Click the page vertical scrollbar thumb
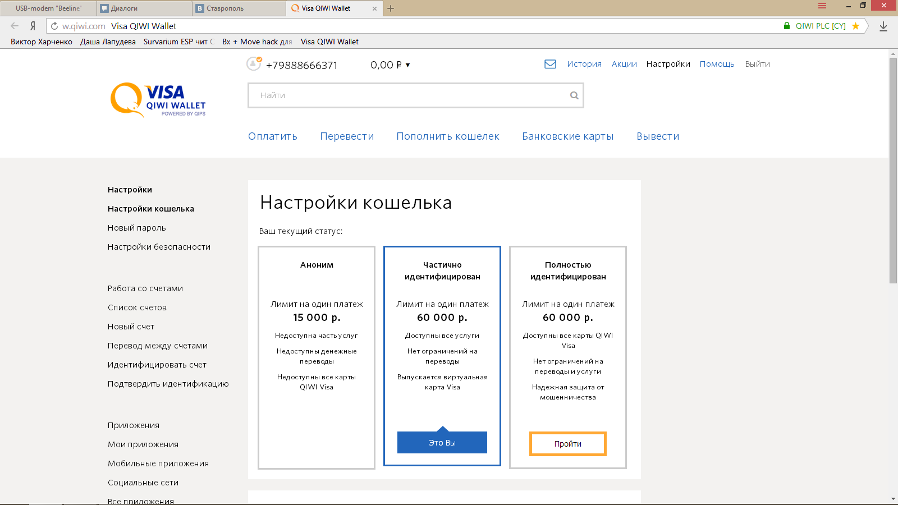 click(893, 171)
